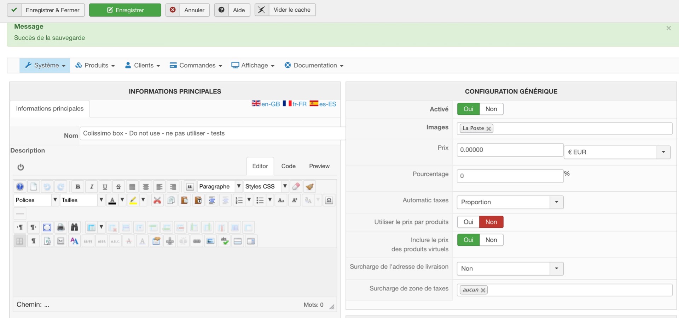
Task: Open the Produits menu
Action: (95, 66)
